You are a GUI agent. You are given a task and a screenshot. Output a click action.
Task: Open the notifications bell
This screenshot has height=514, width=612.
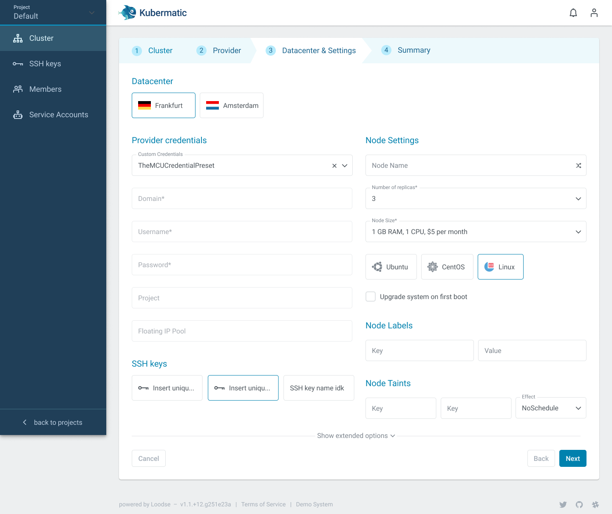(573, 13)
